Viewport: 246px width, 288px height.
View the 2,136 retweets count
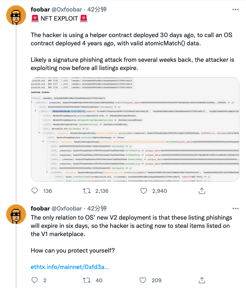click(x=102, y=191)
